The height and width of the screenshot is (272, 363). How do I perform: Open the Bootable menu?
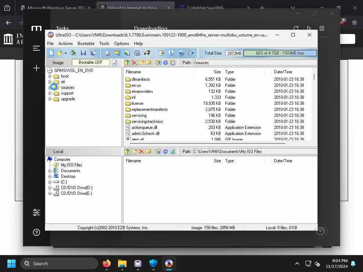pyautogui.click(x=86, y=44)
